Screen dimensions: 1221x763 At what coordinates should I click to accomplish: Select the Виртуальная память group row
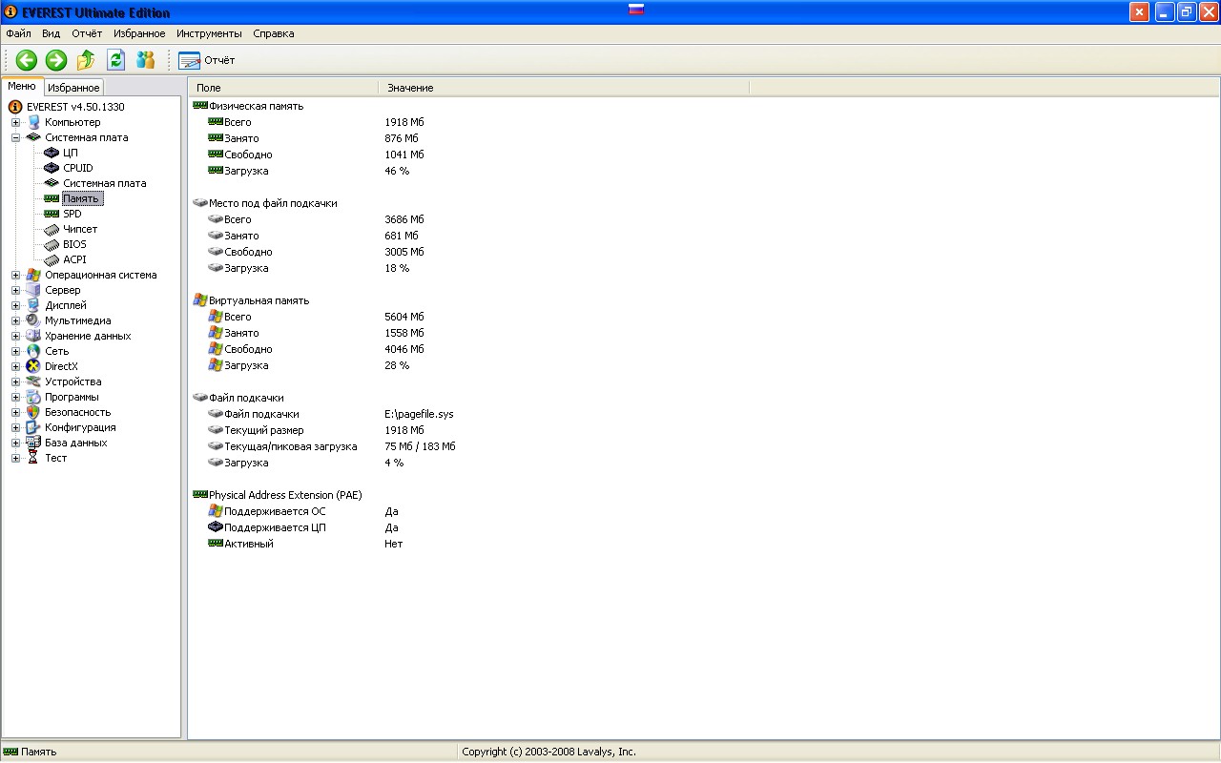(x=251, y=300)
